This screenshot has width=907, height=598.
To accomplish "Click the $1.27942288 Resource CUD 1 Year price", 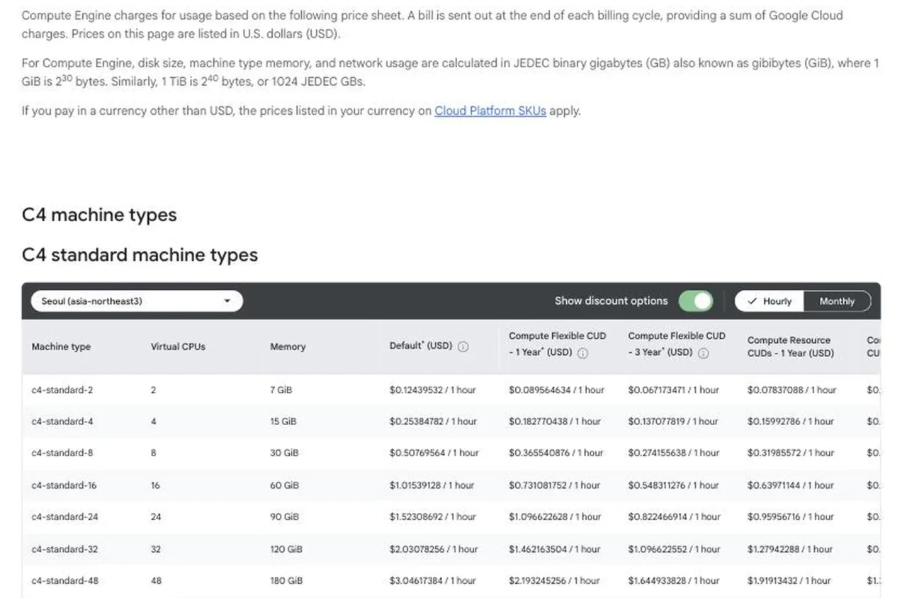I will point(790,549).
